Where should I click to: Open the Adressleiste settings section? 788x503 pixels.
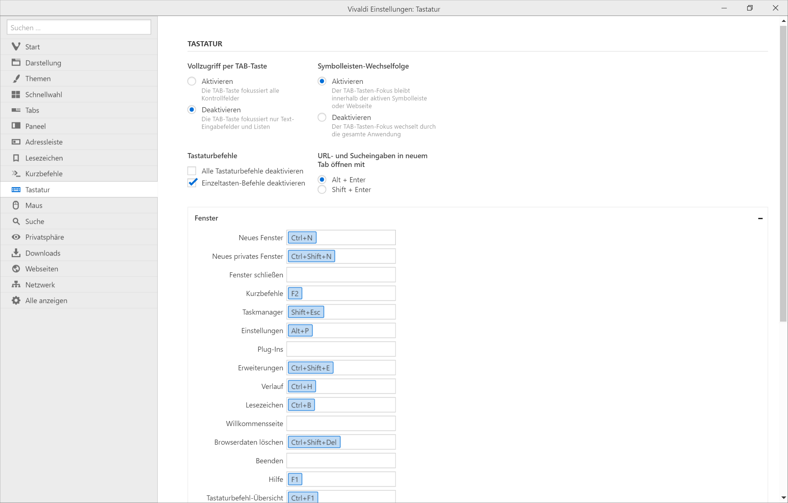pyautogui.click(x=44, y=142)
